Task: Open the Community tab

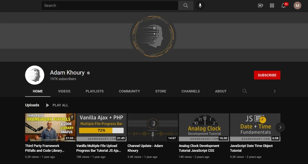Action: pyautogui.click(x=129, y=91)
